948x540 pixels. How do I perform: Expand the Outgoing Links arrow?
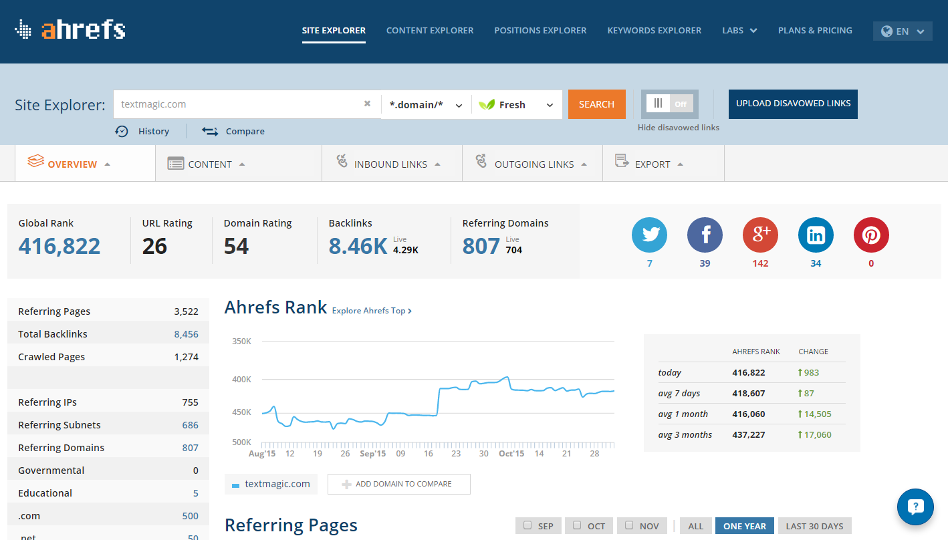click(584, 164)
